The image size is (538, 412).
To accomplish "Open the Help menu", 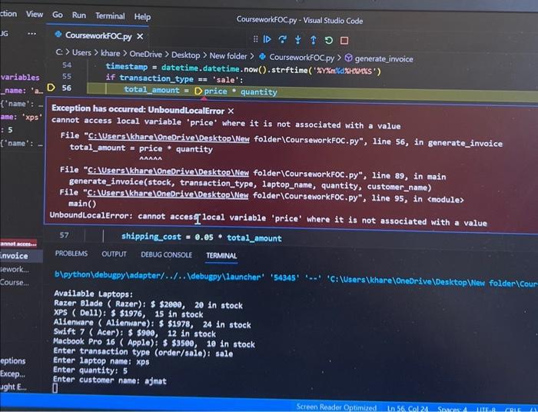I will pyautogui.click(x=142, y=16).
